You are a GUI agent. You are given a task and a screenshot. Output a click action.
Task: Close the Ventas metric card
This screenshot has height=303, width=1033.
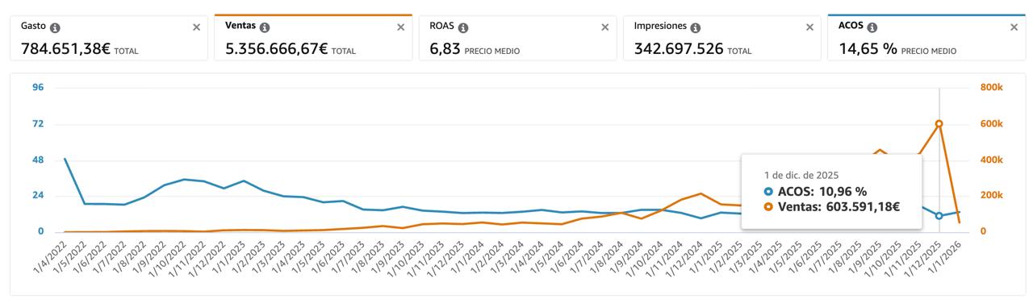(x=401, y=27)
